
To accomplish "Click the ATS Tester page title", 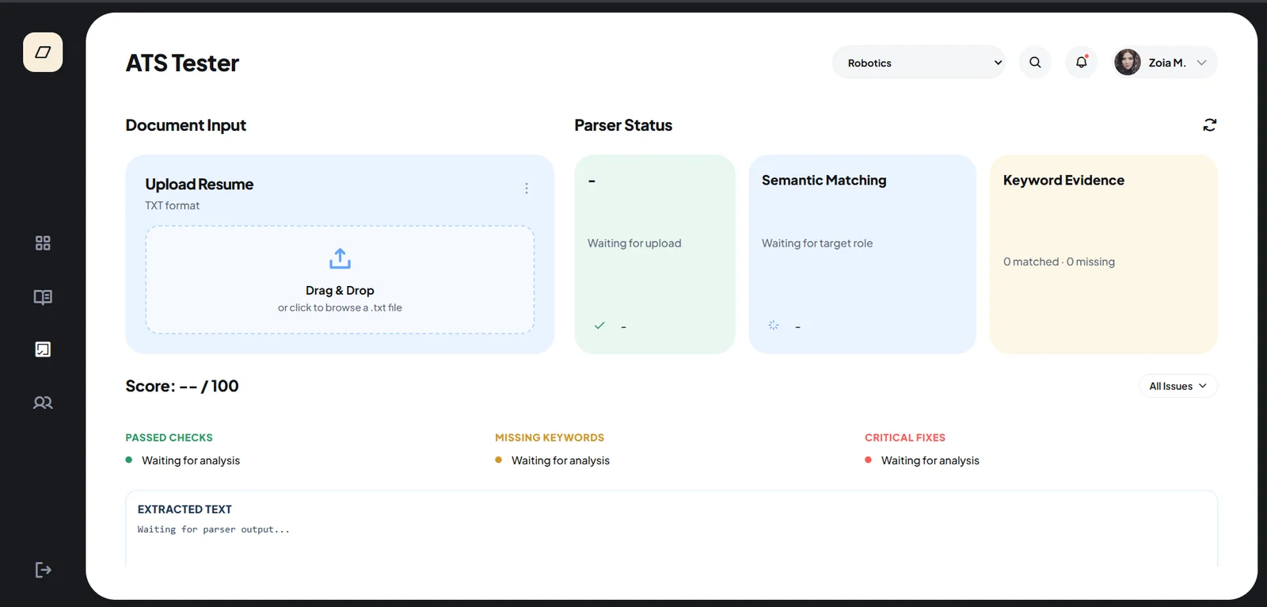I will pos(182,63).
